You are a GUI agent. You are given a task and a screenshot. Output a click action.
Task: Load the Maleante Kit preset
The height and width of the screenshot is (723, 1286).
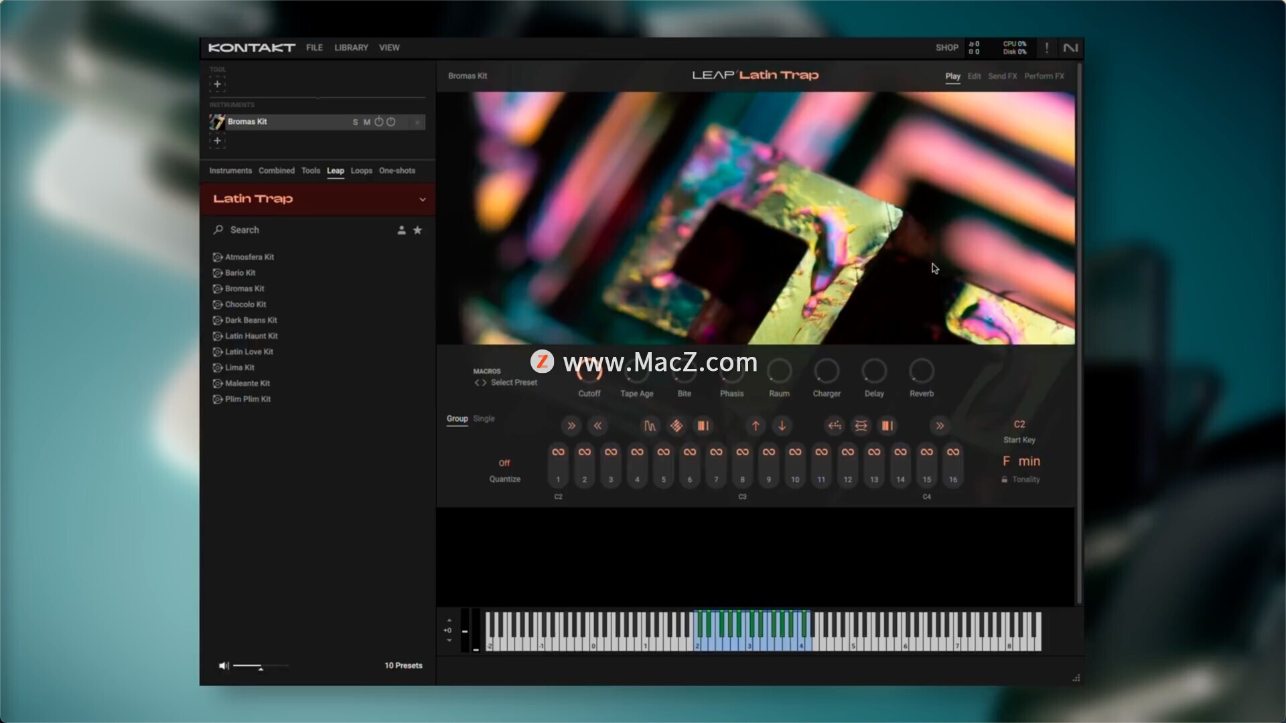(241, 384)
